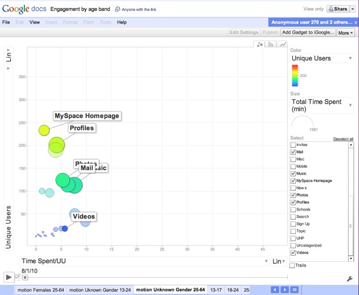This screenshot has width=359, height=295.
Task: Check the Uncategorized checkbox
Action: [x=293, y=245]
